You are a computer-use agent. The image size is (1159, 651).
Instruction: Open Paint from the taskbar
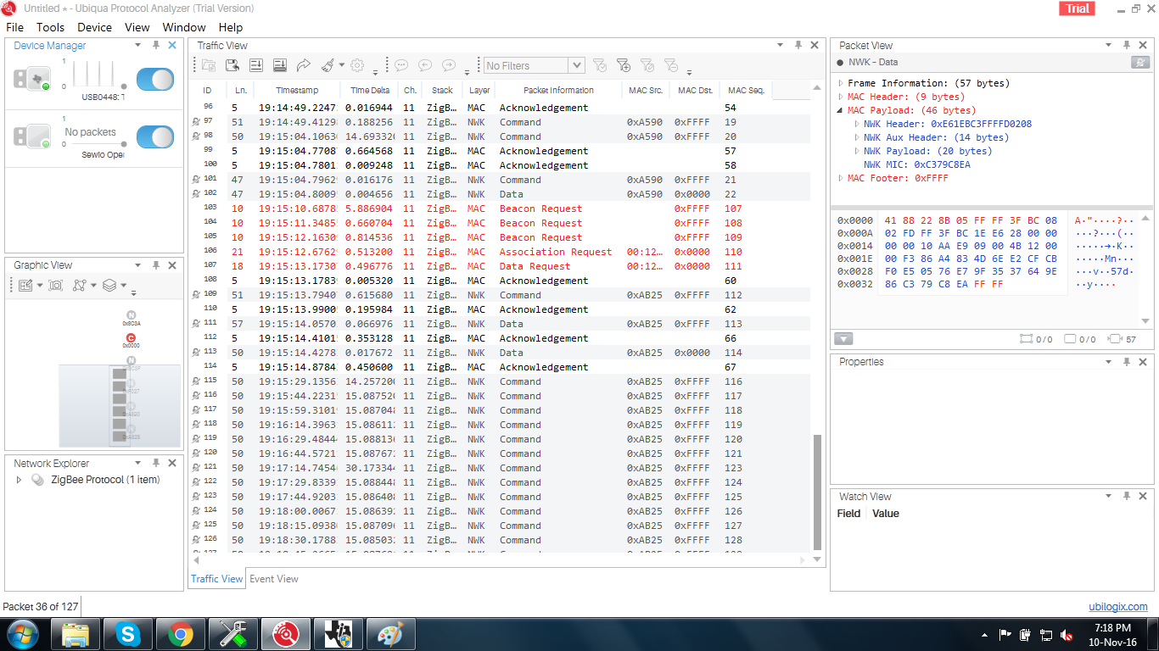(391, 634)
